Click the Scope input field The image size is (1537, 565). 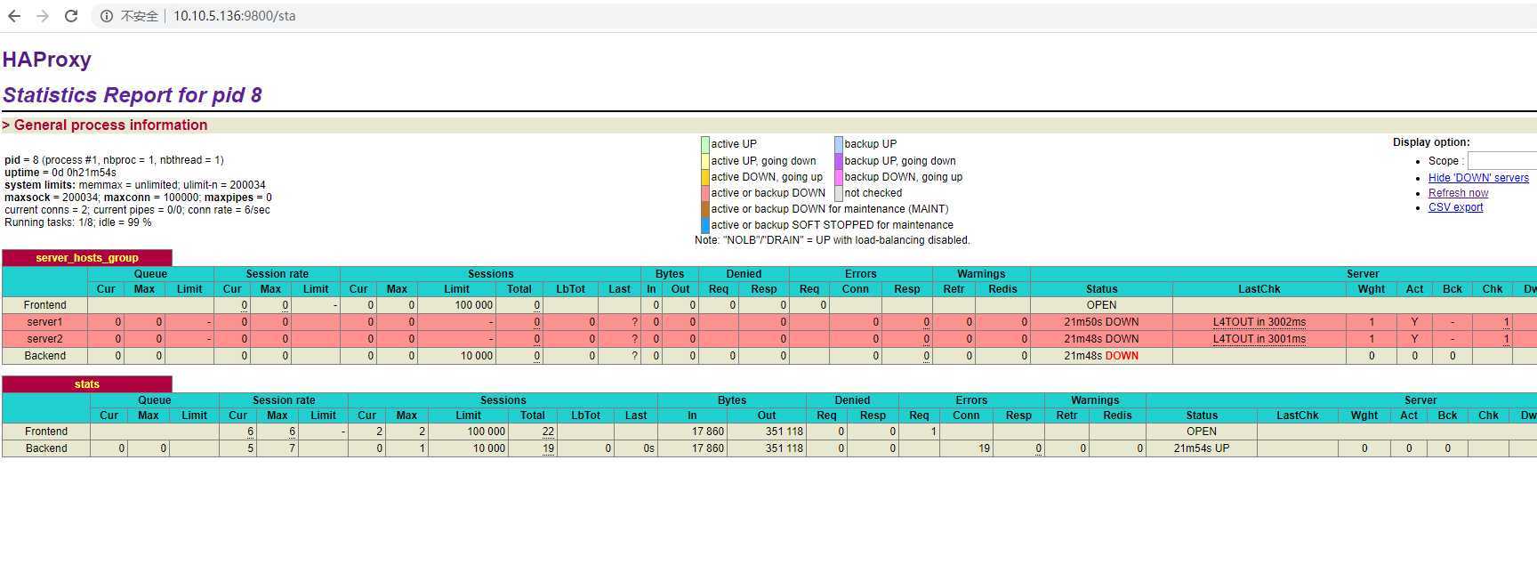pos(1502,161)
